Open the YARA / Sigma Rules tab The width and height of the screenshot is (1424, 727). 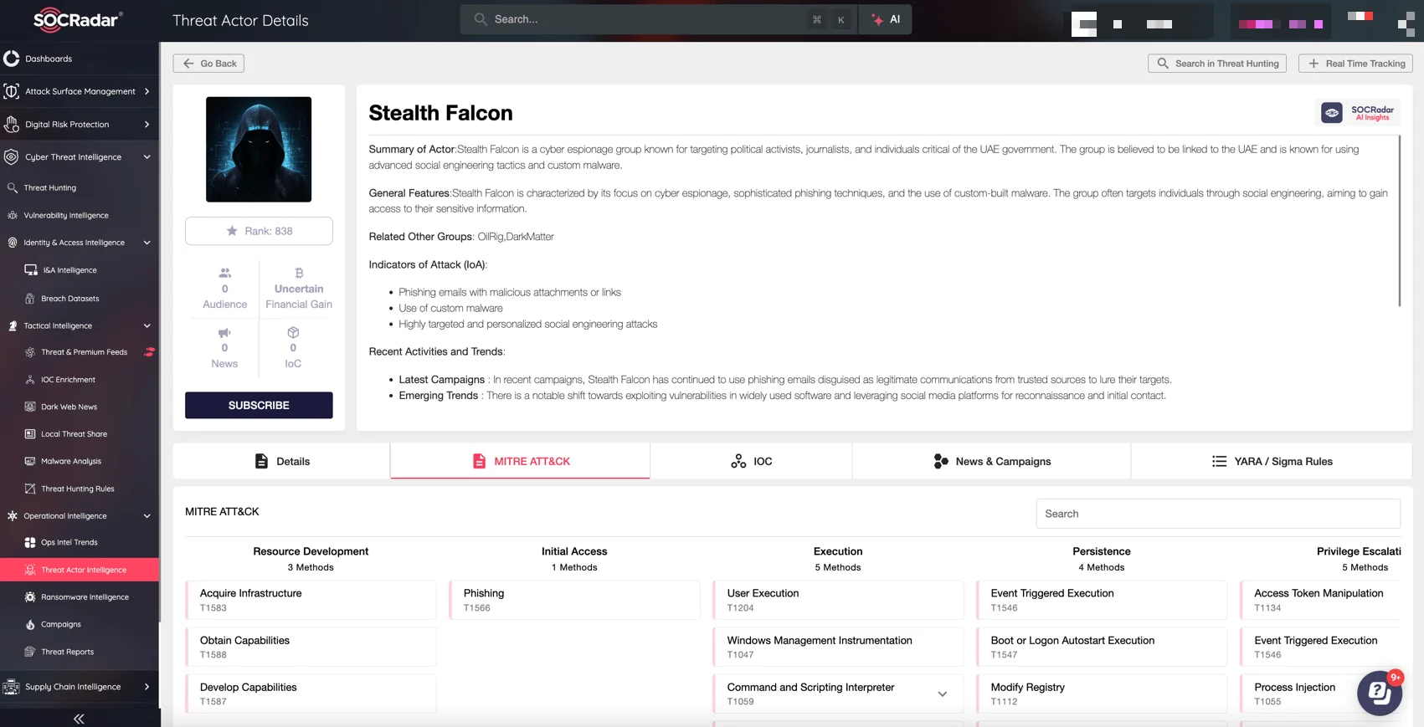click(x=1272, y=462)
